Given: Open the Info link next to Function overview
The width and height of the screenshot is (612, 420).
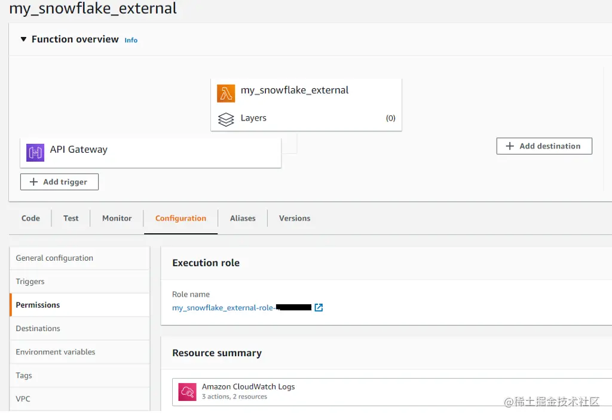Looking at the screenshot, I should (131, 40).
